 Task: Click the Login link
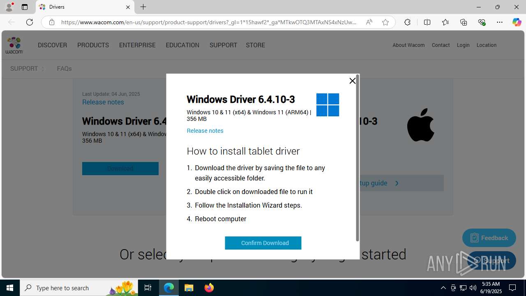[463, 45]
